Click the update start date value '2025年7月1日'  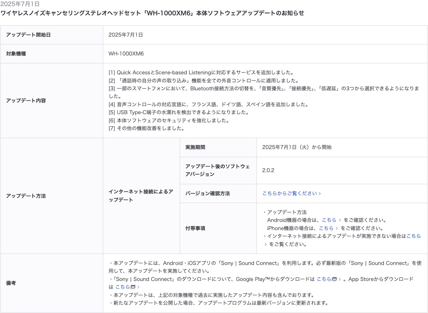coord(126,35)
